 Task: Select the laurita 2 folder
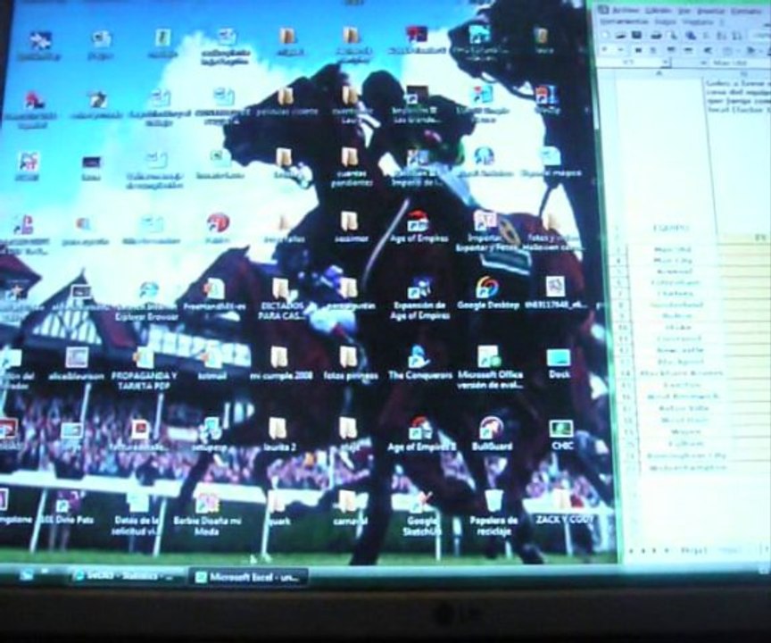(x=278, y=434)
